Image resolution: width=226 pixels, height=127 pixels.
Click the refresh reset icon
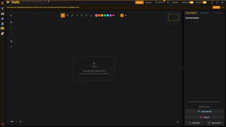click(217, 2)
